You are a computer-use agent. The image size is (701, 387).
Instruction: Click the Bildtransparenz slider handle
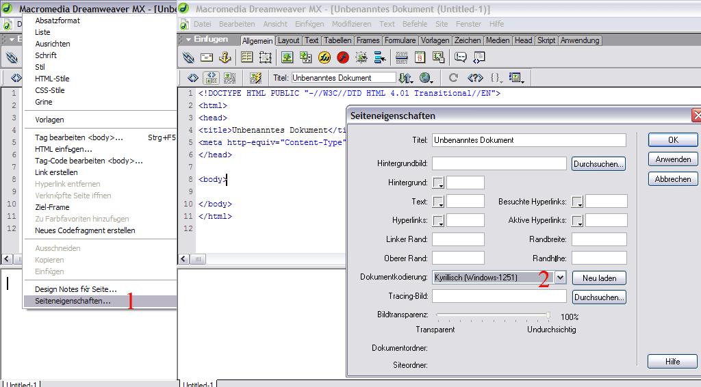(x=548, y=316)
